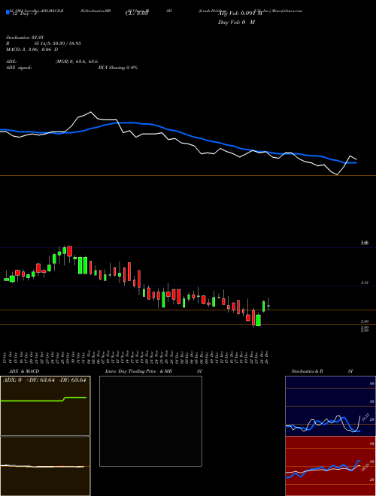Viewport: 376px width, 496px height.
Task: Click the '(MGR) 0, 63.6, 63.6' values
Action: (77, 62)
